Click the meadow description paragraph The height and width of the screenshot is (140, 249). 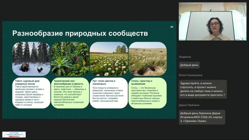108,94
